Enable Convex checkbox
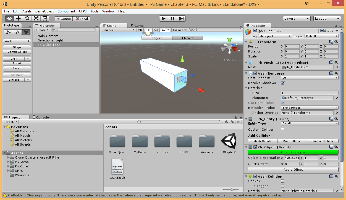Image resolution: width=346 pixels, height=200 pixels. tap(283, 181)
